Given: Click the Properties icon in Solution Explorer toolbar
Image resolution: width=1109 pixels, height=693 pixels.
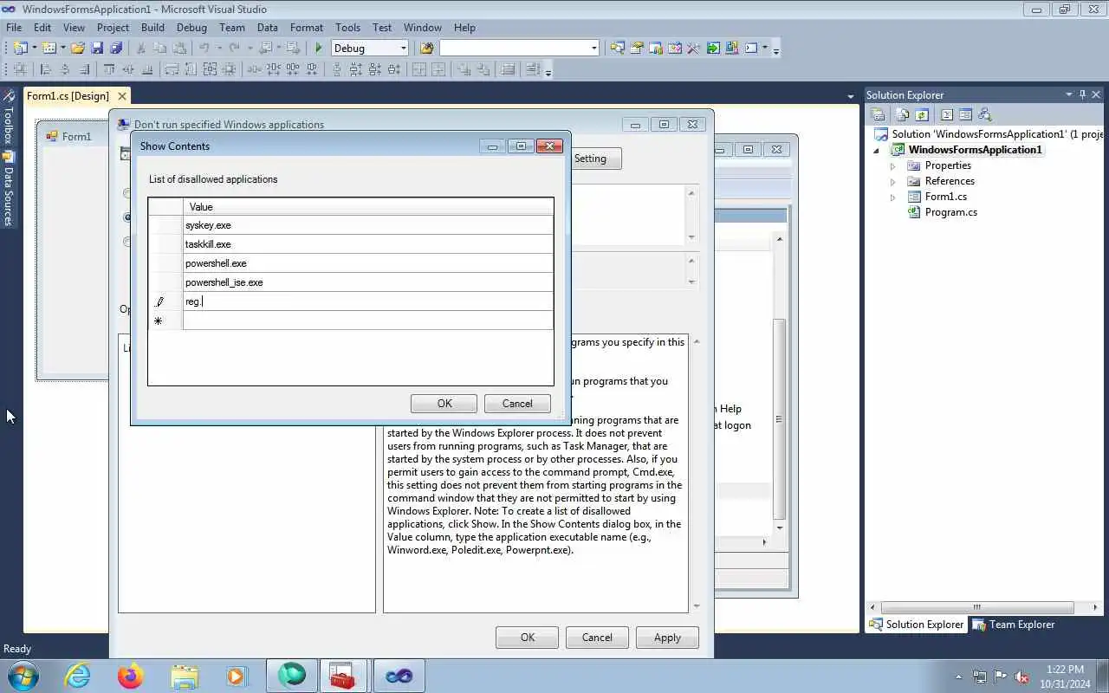Looking at the screenshot, I should pyautogui.click(x=878, y=114).
